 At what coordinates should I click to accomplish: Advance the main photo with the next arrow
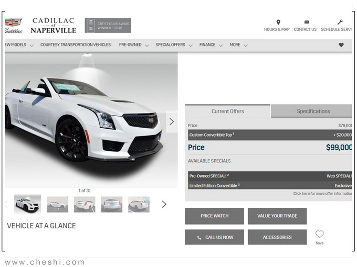click(172, 121)
